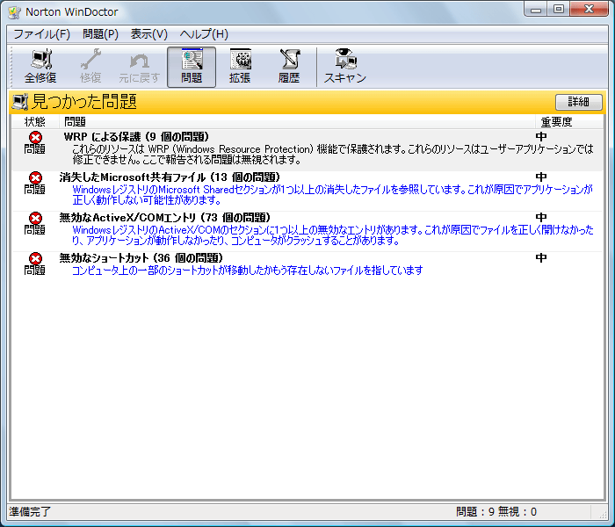Select 無効なショートカット (36 個の問題) row
This screenshot has height=527, width=615.
[307, 265]
